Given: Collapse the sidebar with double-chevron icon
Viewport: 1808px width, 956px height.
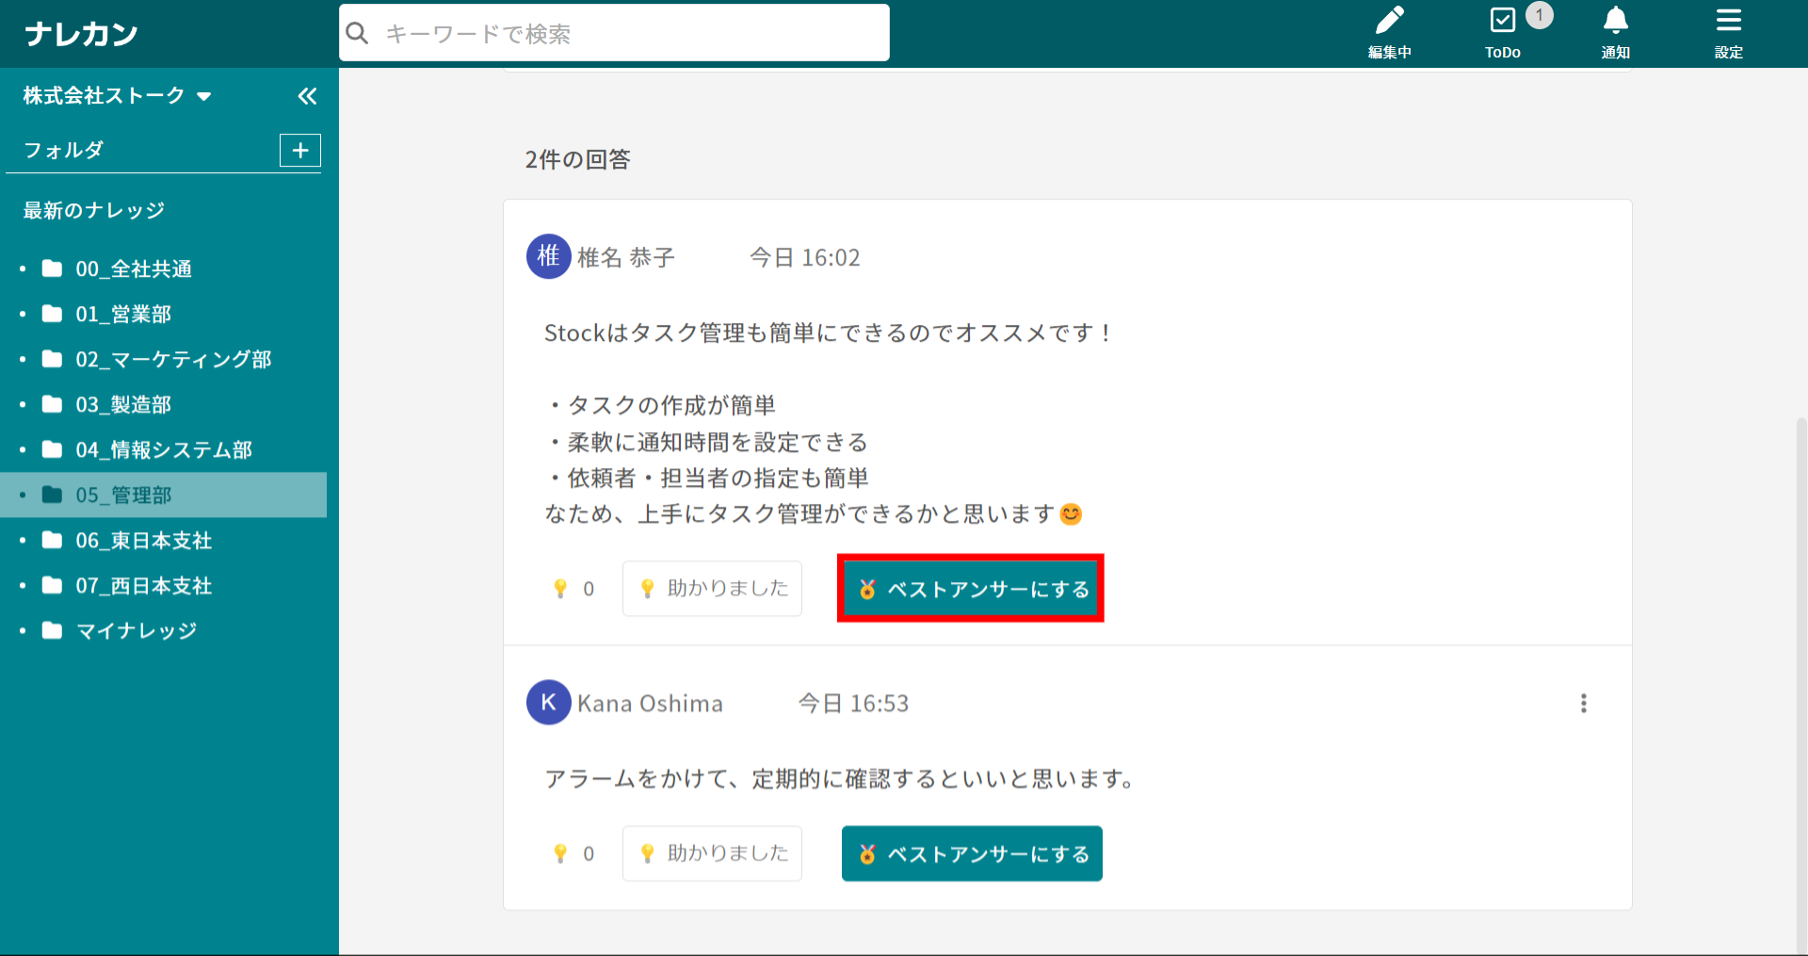Looking at the screenshot, I should (307, 96).
